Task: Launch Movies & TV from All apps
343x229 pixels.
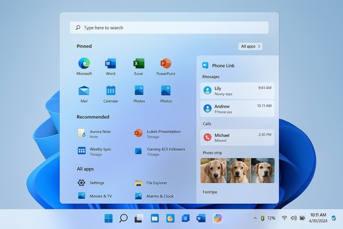Action: coord(95,196)
